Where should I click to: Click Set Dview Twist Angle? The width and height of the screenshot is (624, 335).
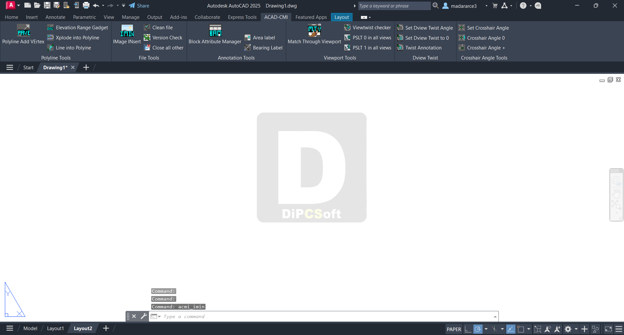click(x=425, y=28)
